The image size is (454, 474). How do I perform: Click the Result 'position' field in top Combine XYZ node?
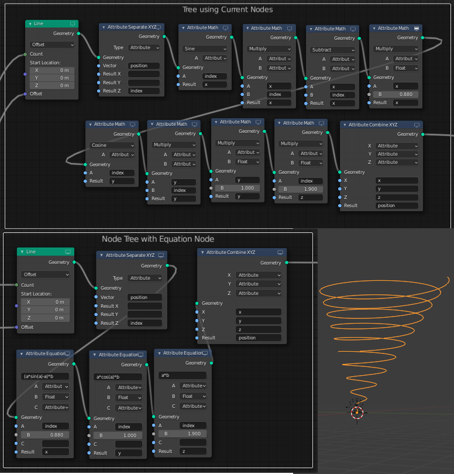pos(397,206)
